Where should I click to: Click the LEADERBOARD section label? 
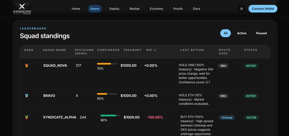33,28
